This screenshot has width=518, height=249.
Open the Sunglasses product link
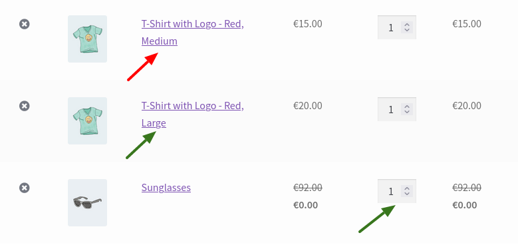pos(166,188)
